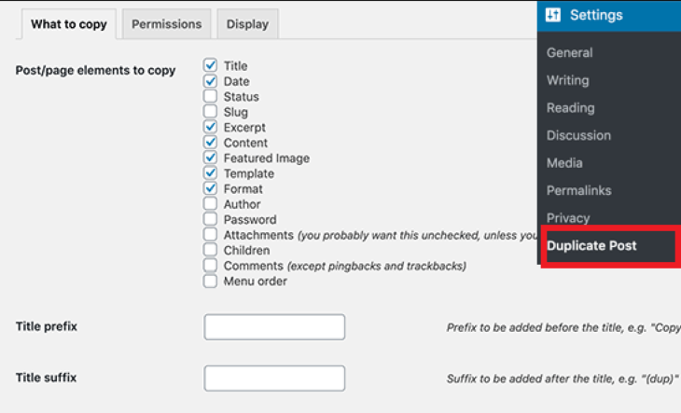This screenshot has width=681, height=413.
Task: Switch to the Display tab
Action: (247, 24)
